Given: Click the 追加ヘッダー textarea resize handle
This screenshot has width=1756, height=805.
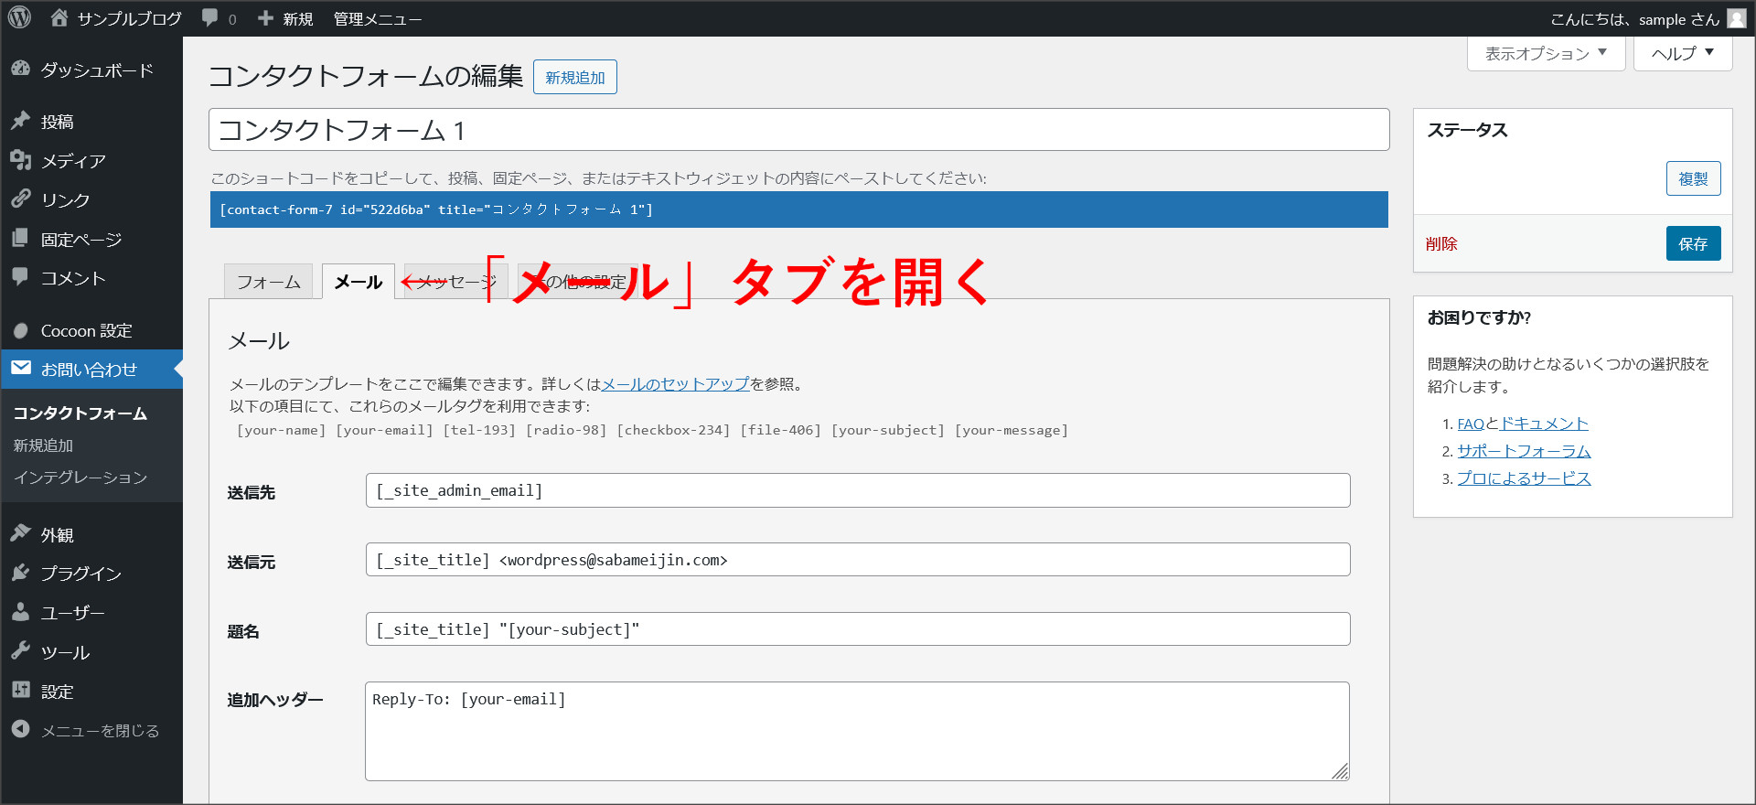Looking at the screenshot, I should point(1341,772).
